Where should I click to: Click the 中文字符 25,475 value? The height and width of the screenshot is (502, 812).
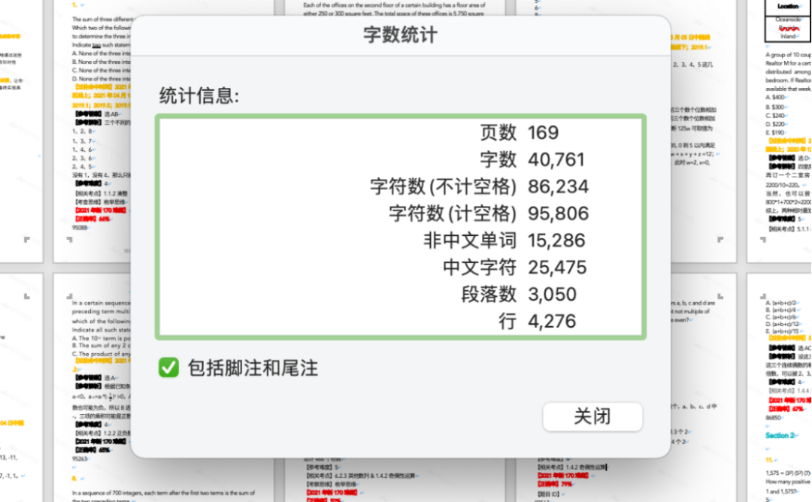560,267
